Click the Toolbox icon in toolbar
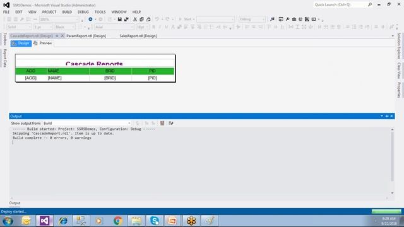 (x=294, y=20)
